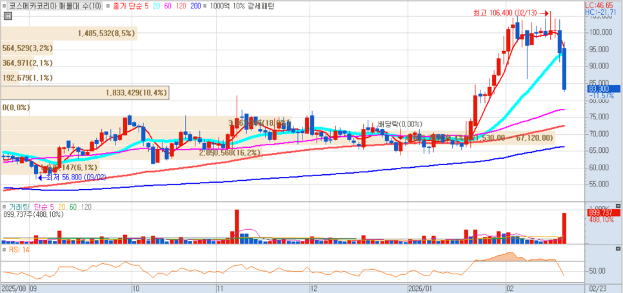
Task: Click the 02/23 date label at bottom right
Action: [599, 288]
